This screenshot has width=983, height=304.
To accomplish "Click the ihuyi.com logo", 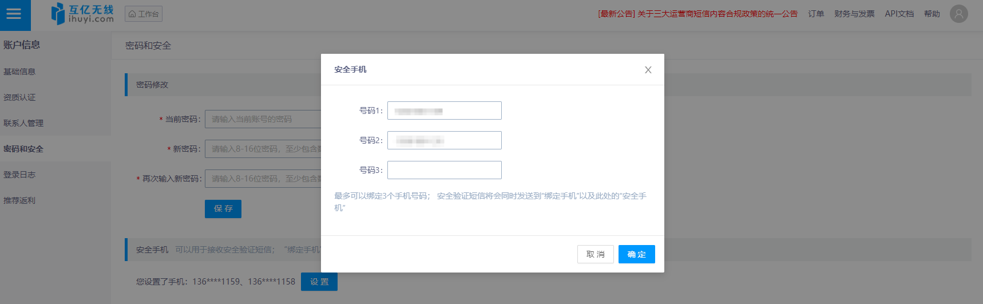I will click(83, 14).
